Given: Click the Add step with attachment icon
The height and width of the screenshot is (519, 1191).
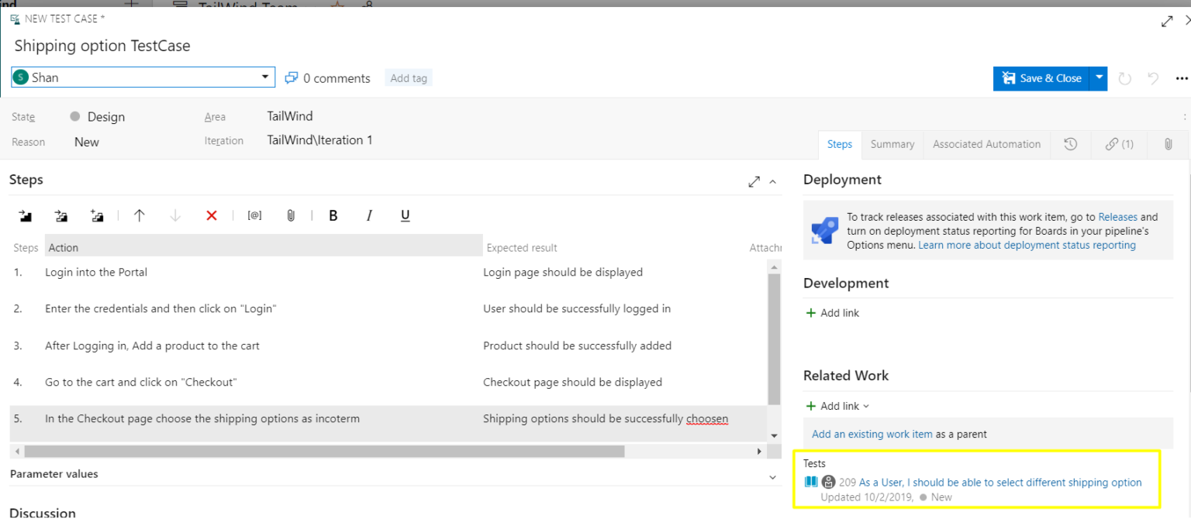Looking at the screenshot, I should tap(97, 215).
